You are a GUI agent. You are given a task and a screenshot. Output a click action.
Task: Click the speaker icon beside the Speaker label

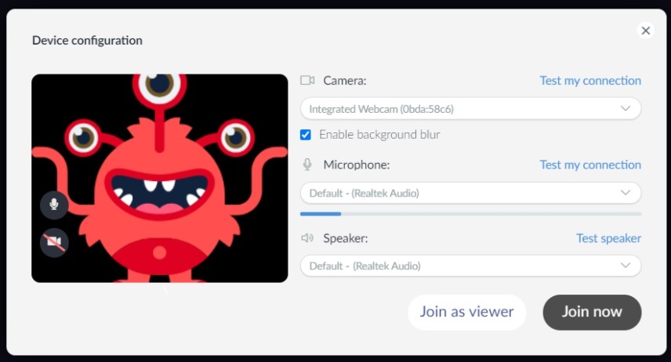(307, 238)
